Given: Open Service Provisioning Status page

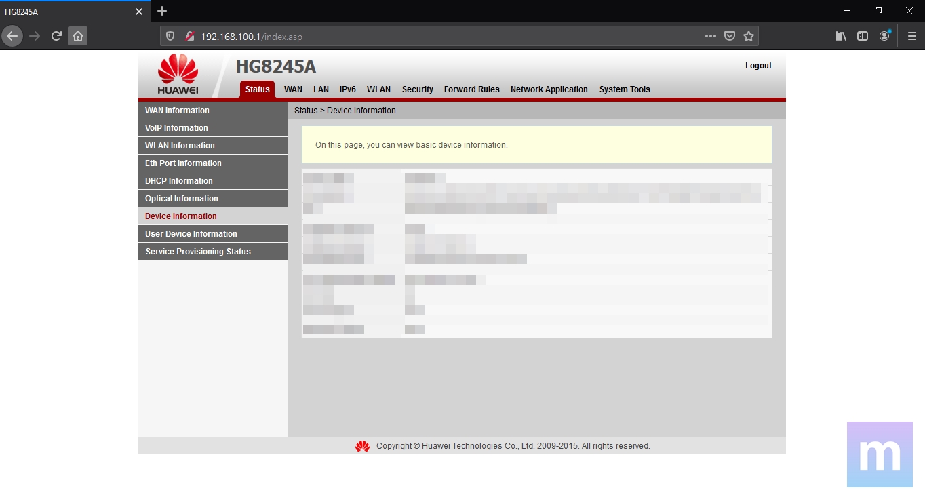Looking at the screenshot, I should click(x=197, y=251).
